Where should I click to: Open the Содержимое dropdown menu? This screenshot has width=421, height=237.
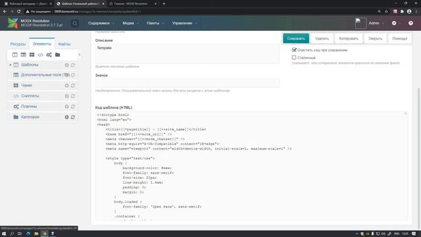pyautogui.click(x=101, y=24)
